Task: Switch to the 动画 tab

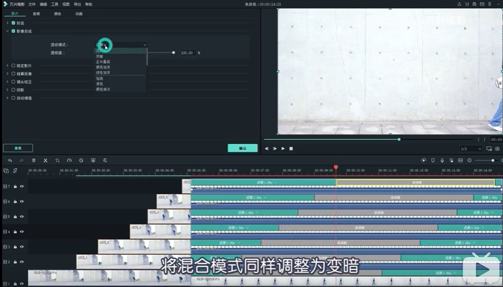Action: point(79,14)
